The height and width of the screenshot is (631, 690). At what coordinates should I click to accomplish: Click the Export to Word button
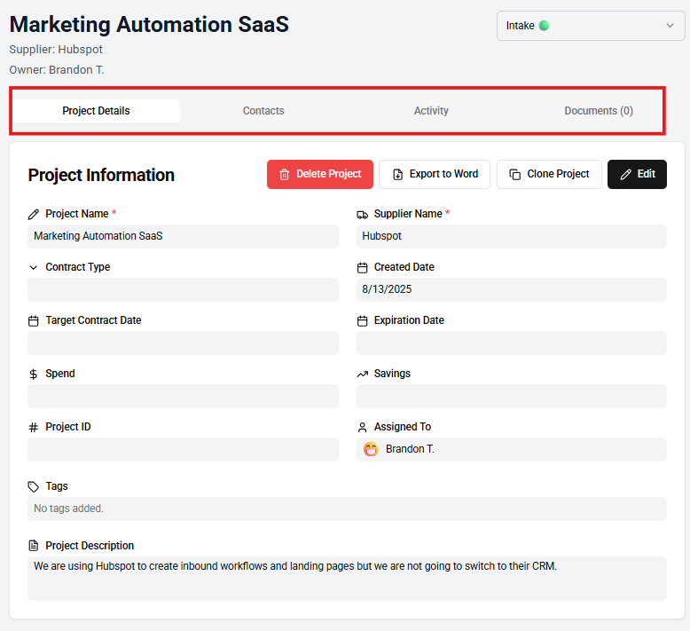point(435,175)
